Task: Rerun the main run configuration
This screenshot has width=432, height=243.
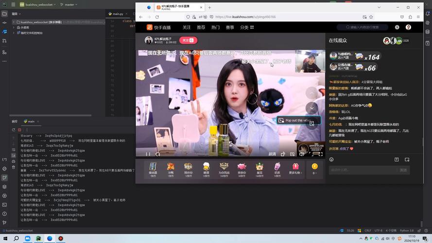Action: pyautogui.click(x=14, y=130)
